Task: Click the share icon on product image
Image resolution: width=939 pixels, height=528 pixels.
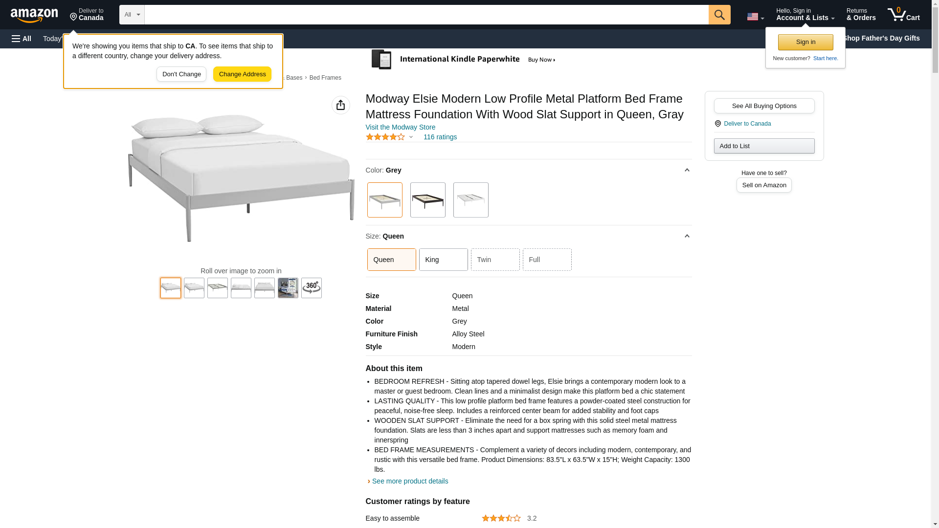Action: pyautogui.click(x=340, y=105)
